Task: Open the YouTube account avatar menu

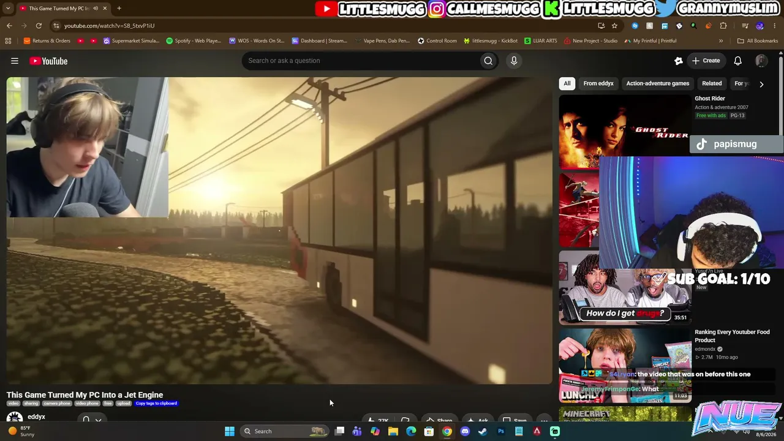Action: tap(761, 61)
